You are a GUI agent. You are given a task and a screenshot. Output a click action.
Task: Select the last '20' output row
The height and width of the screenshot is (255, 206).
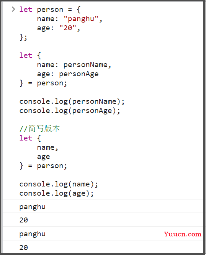[x=103, y=247]
